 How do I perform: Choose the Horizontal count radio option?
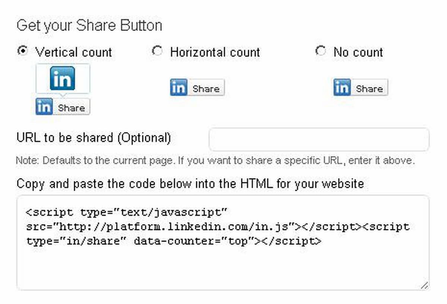tap(157, 51)
